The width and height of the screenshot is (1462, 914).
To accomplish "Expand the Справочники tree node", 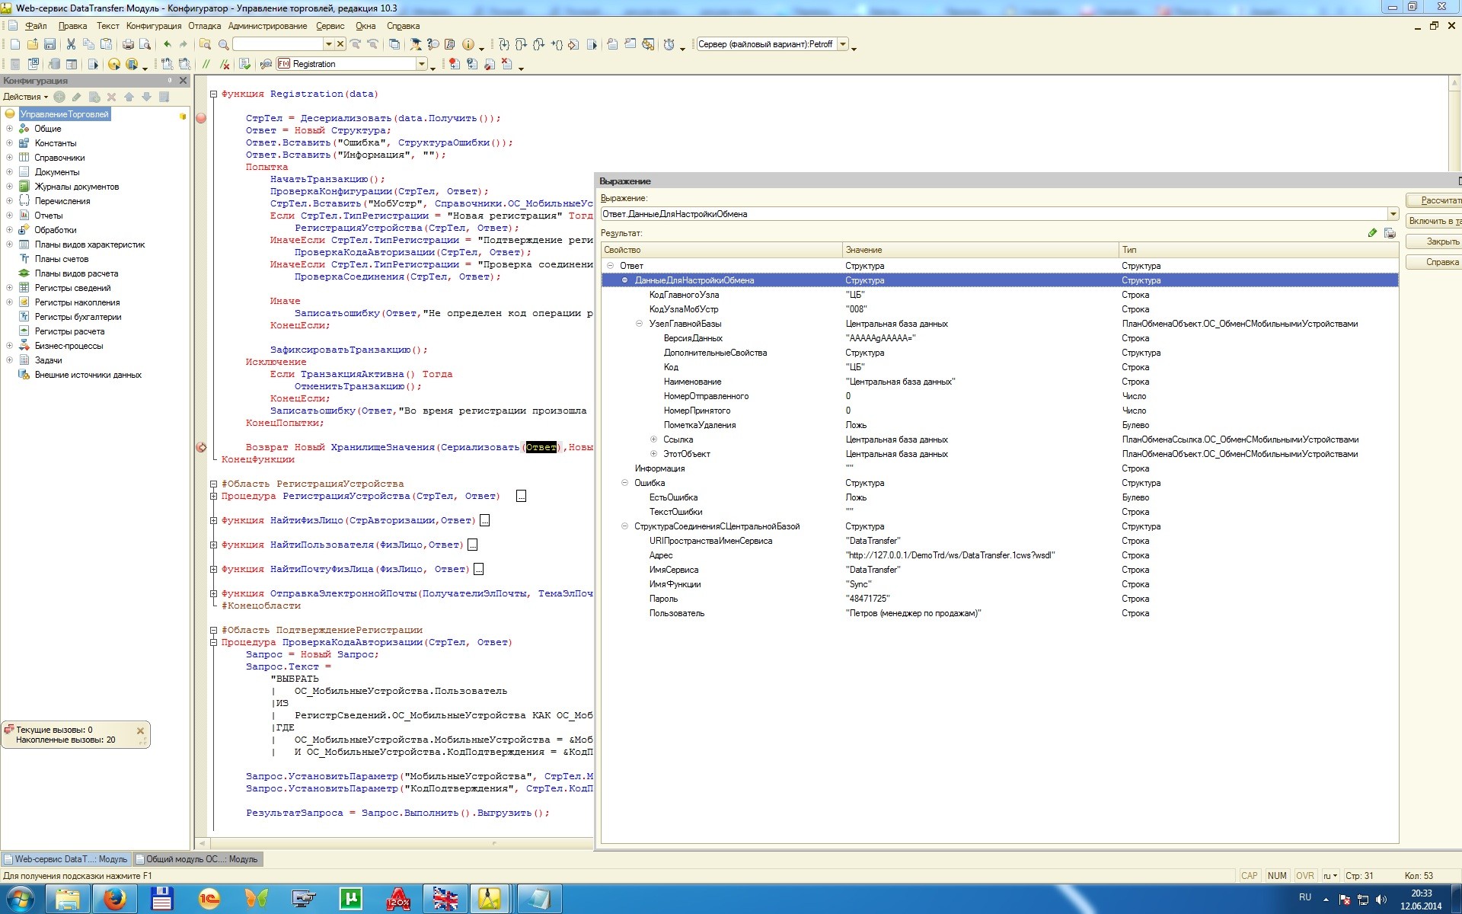I will click(10, 158).
